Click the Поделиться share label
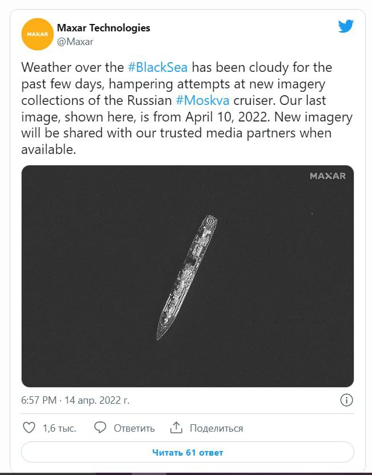 click(216, 428)
